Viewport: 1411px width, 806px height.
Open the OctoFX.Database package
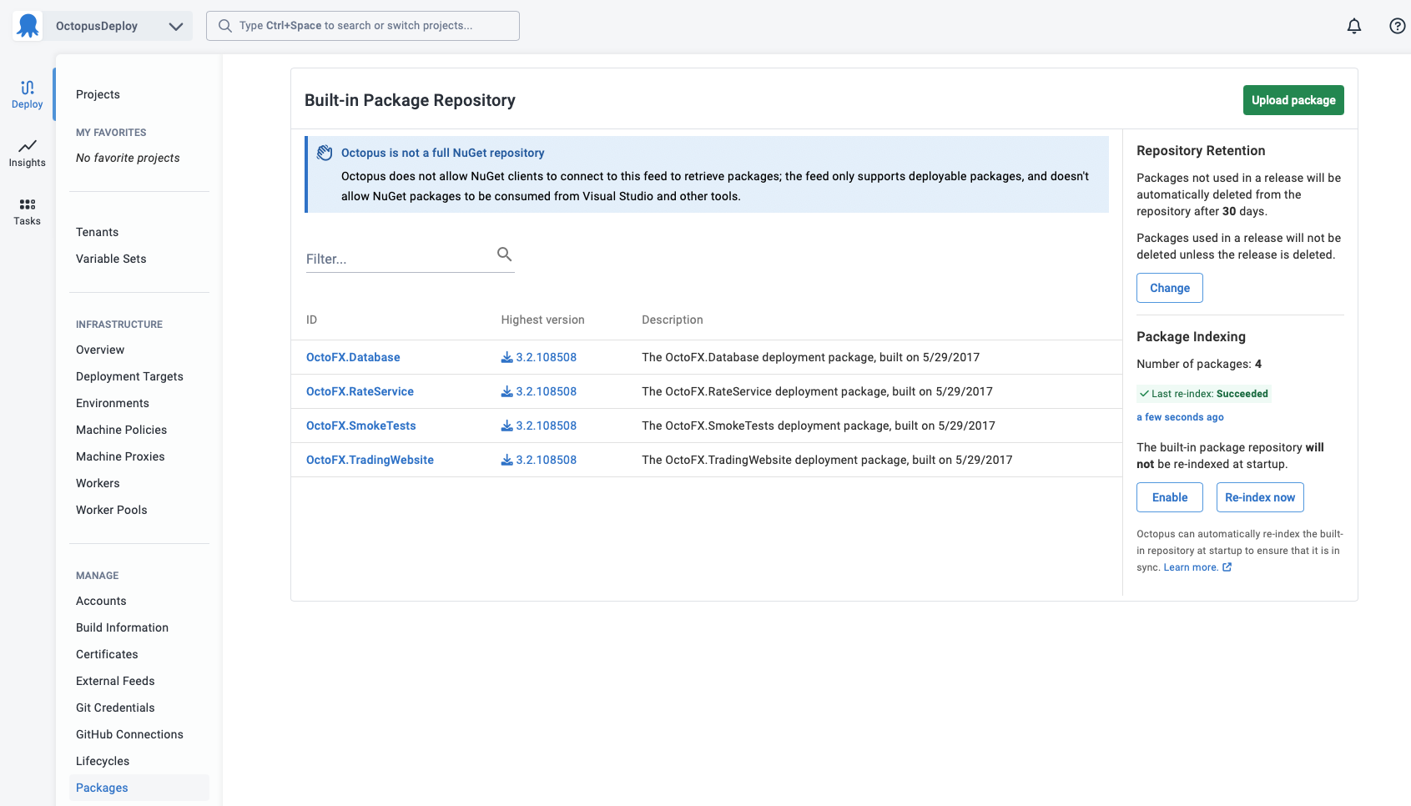click(x=353, y=357)
